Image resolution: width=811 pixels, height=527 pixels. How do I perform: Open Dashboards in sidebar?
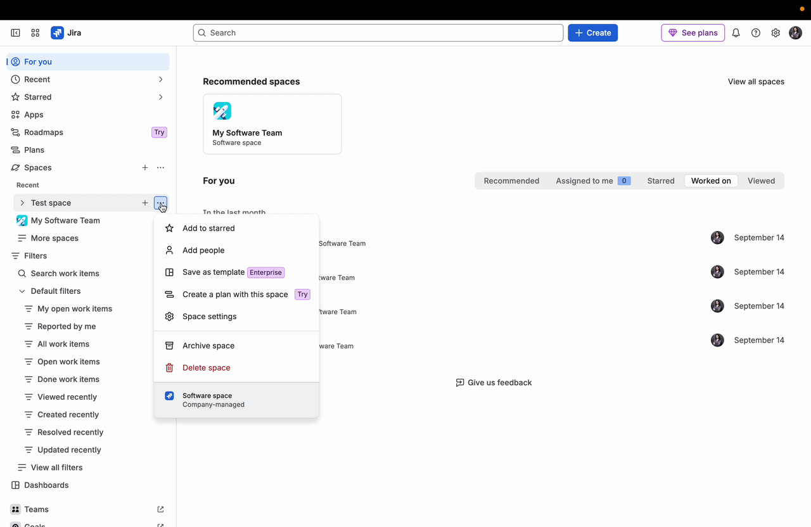pos(88,485)
